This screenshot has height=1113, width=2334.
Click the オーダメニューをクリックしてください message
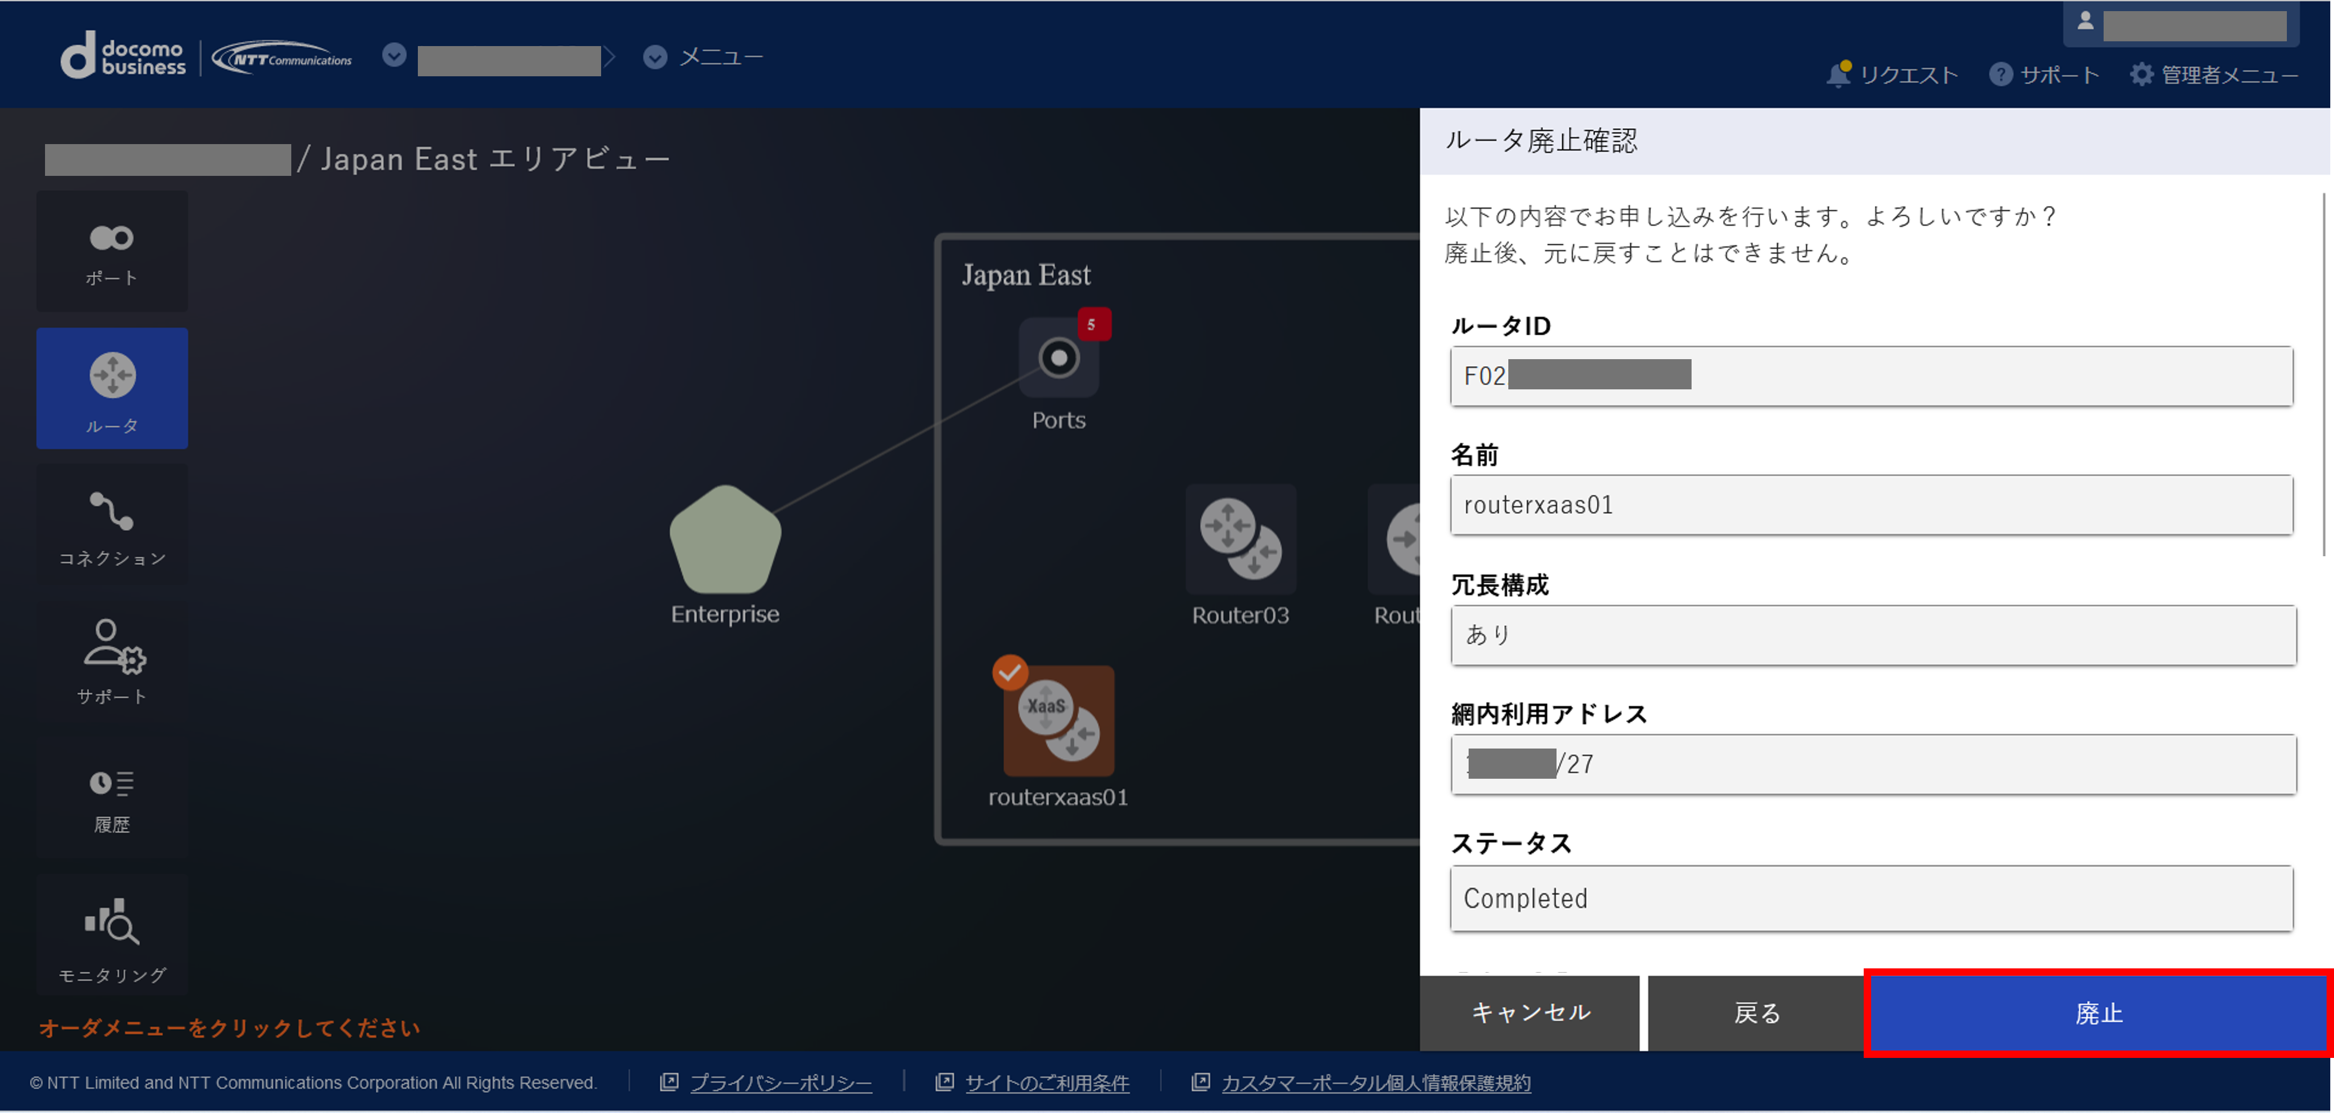[229, 1028]
